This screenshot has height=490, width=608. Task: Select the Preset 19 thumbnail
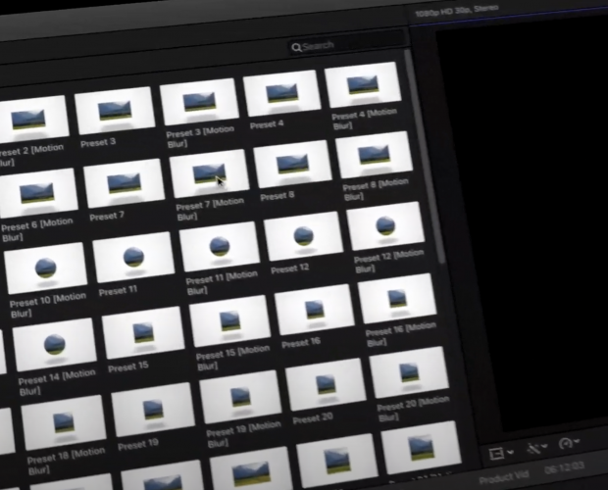coord(153,409)
